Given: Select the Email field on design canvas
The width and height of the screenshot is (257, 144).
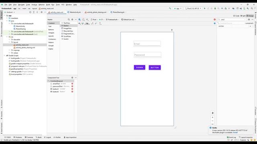Looking at the screenshot, I should (x=147, y=44).
